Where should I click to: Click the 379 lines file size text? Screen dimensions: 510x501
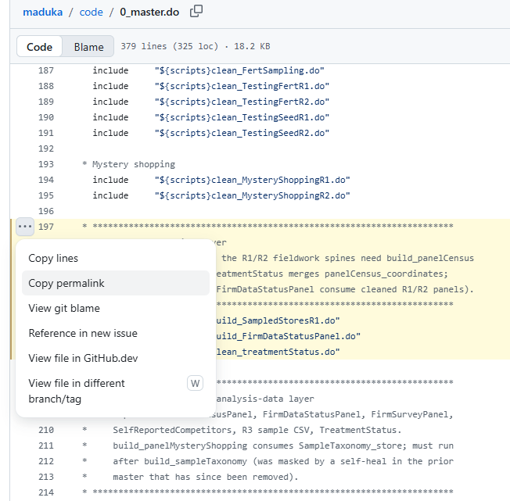tap(195, 46)
